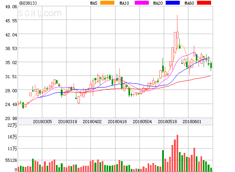
Task: Click the 20180418 date label
Action: pos(117,122)
